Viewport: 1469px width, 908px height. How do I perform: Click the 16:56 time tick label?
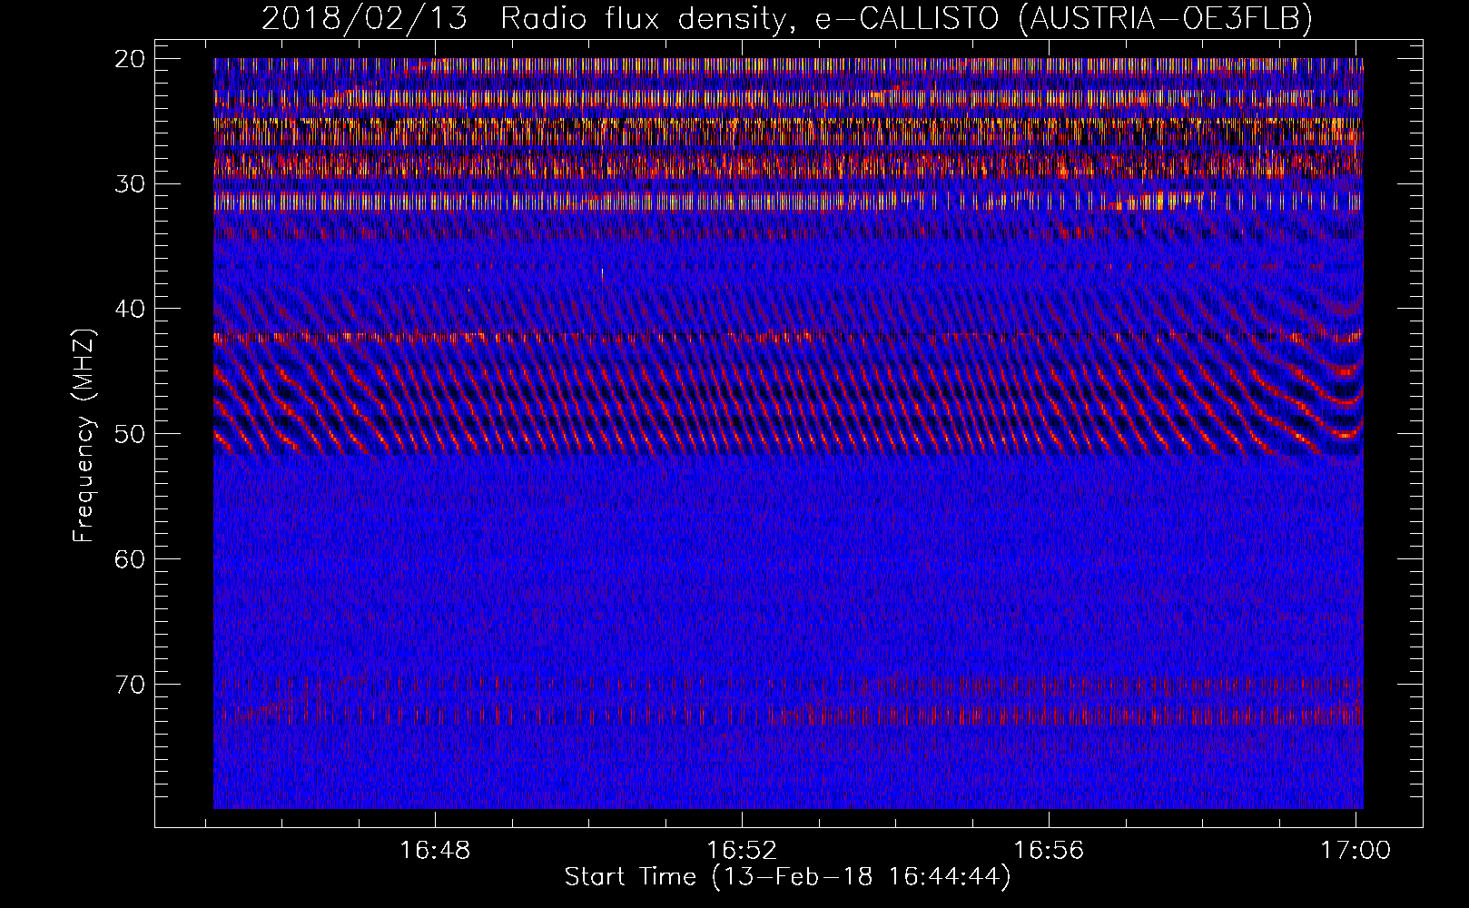(1049, 851)
